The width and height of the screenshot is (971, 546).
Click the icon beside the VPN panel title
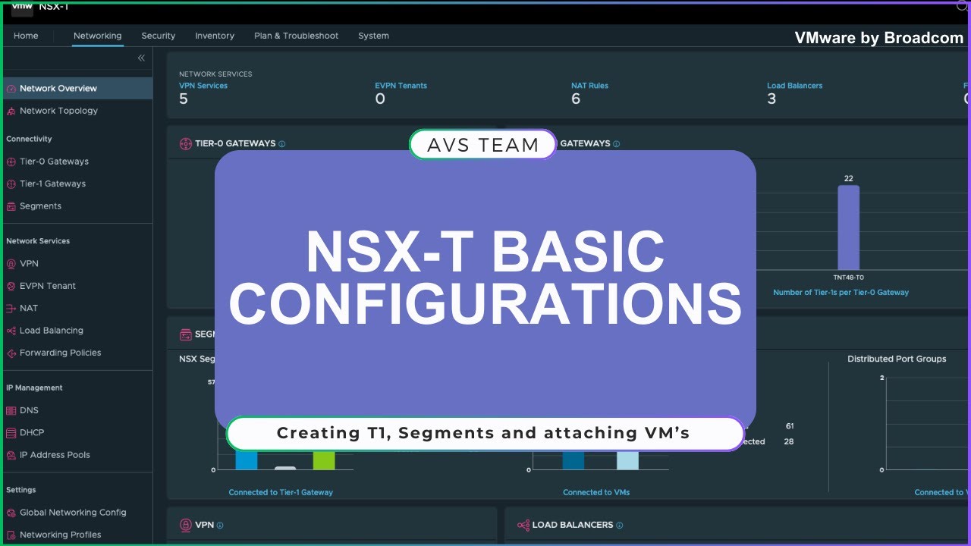click(x=185, y=525)
